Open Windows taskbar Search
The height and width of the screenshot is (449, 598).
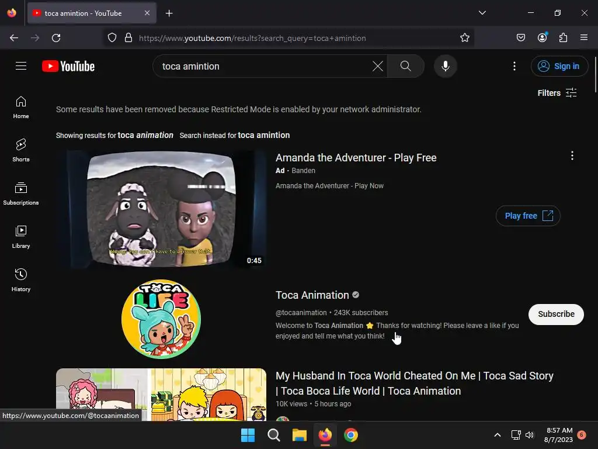274,435
